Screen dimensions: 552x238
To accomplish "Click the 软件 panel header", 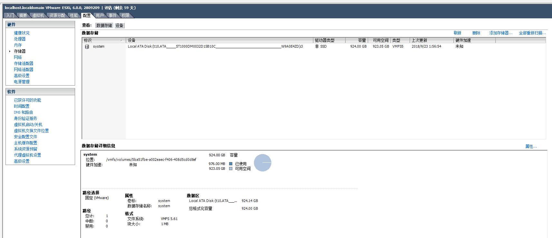I will 40,92.
